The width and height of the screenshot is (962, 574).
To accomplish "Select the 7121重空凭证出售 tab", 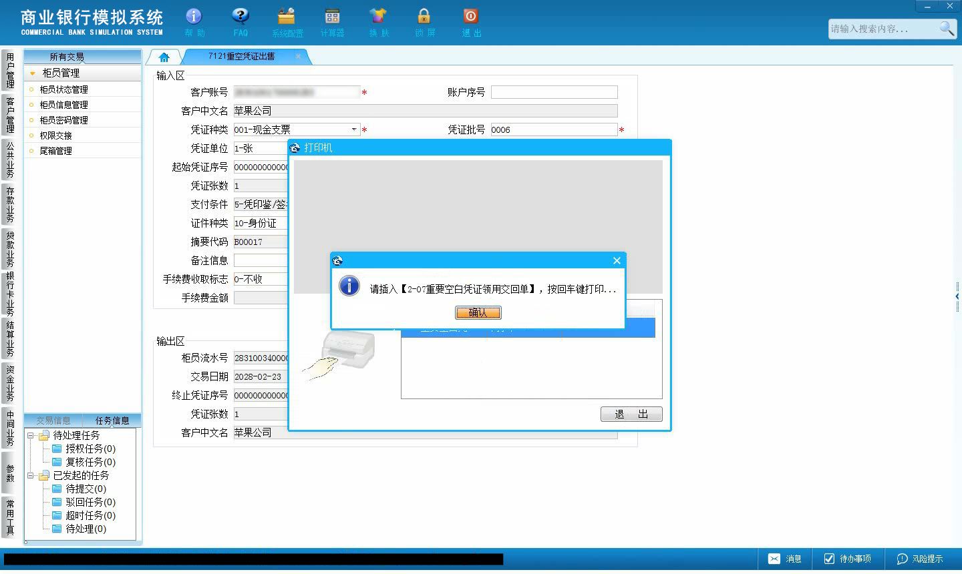I will click(x=242, y=57).
